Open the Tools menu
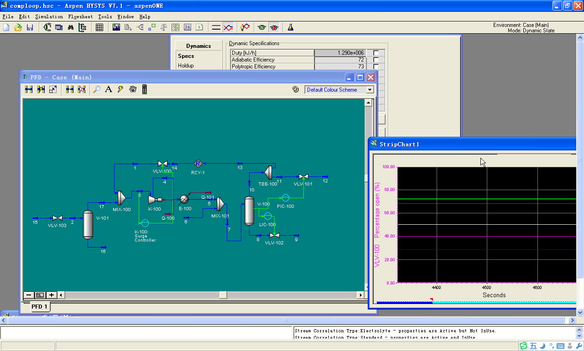 click(105, 16)
